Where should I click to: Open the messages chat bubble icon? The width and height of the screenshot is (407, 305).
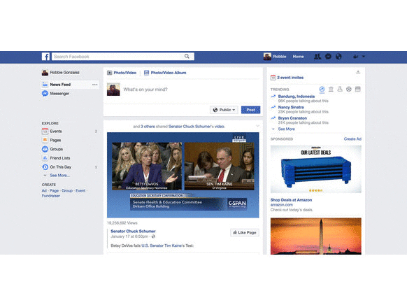pyautogui.click(x=328, y=57)
